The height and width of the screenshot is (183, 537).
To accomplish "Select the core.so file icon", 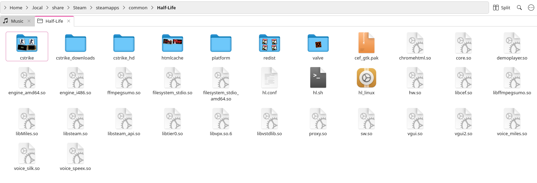I will [463, 43].
